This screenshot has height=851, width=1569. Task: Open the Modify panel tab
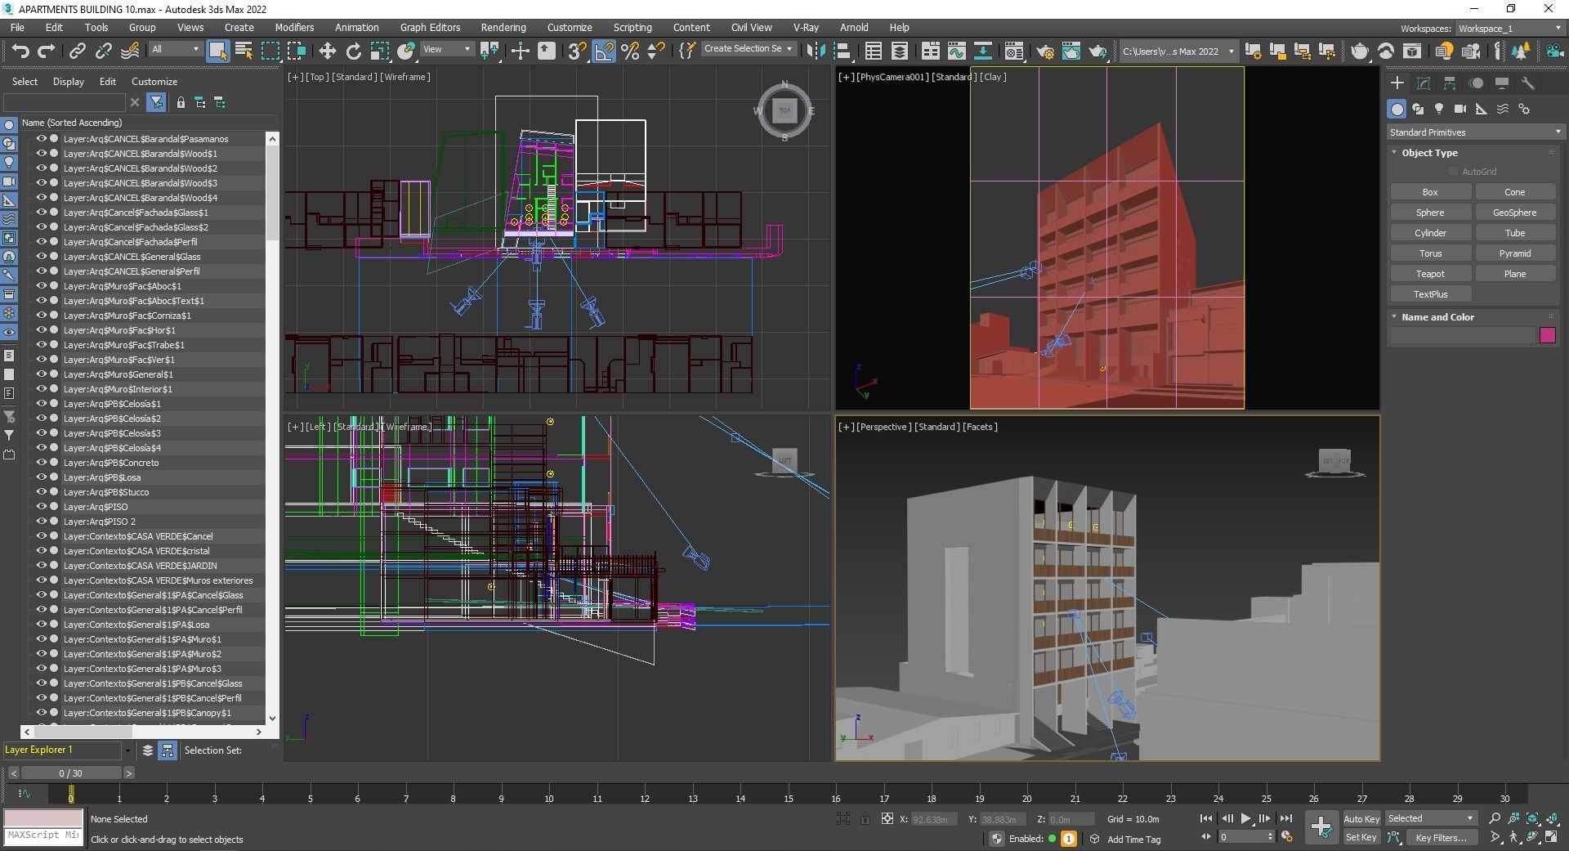click(1424, 83)
